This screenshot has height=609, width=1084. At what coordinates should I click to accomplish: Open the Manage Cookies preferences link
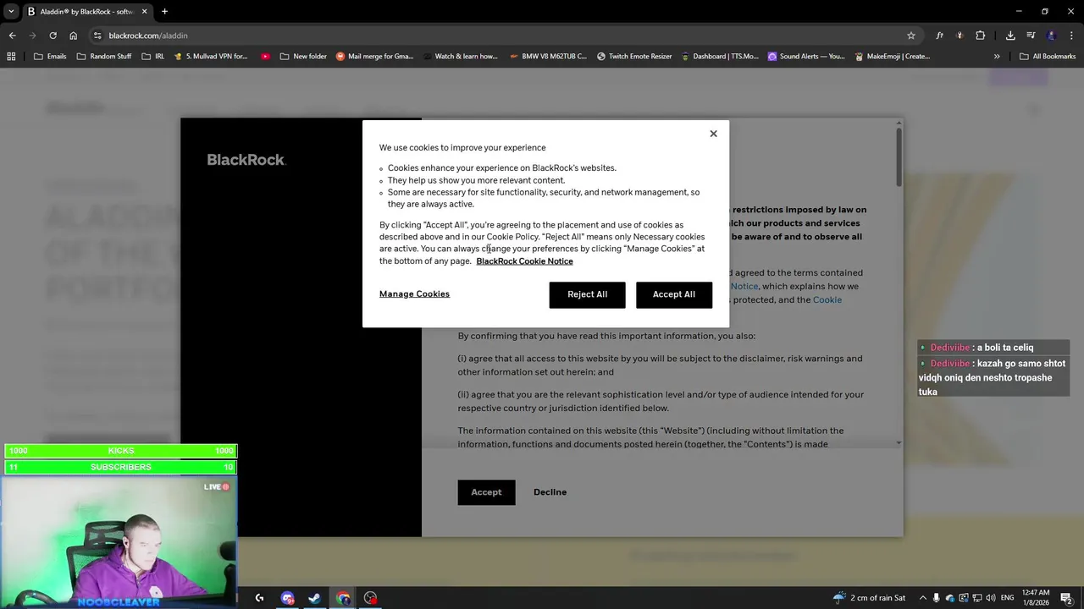414,294
